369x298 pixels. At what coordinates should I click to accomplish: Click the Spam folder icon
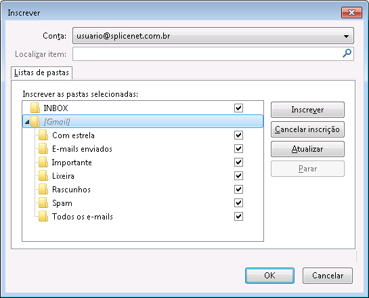(43, 203)
